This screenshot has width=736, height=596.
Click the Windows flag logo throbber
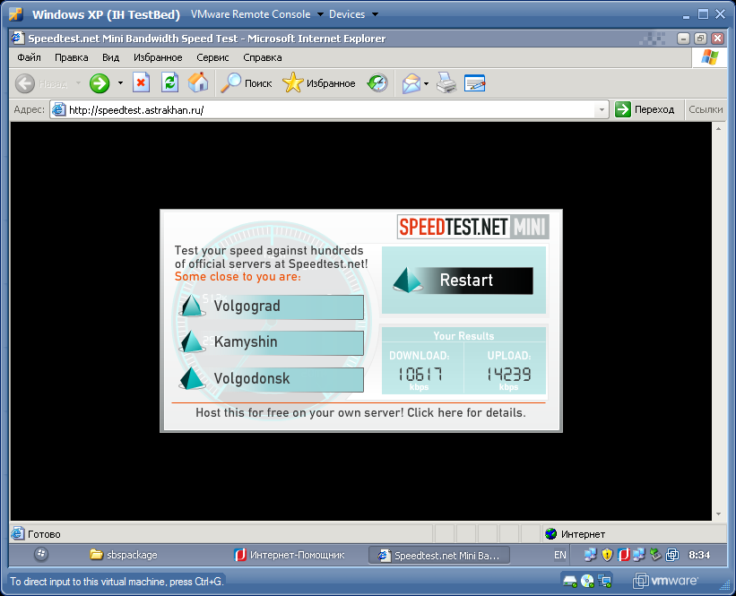[710, 57]
